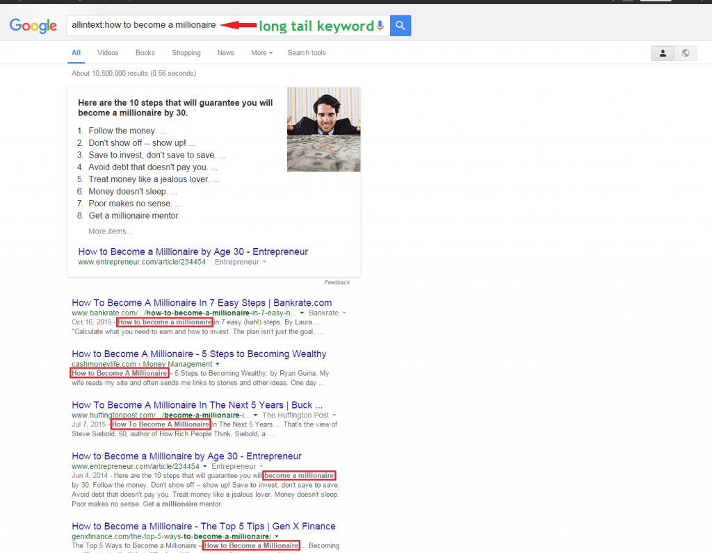Click the Google logo

(x=33, y=26)
